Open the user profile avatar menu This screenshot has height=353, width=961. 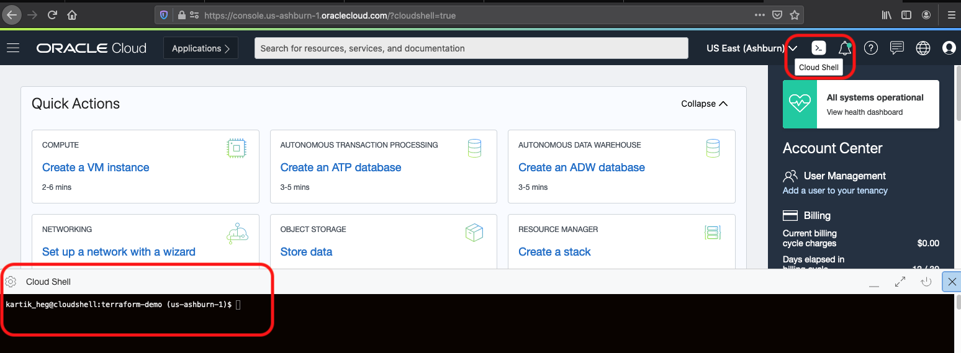(949, 48)
